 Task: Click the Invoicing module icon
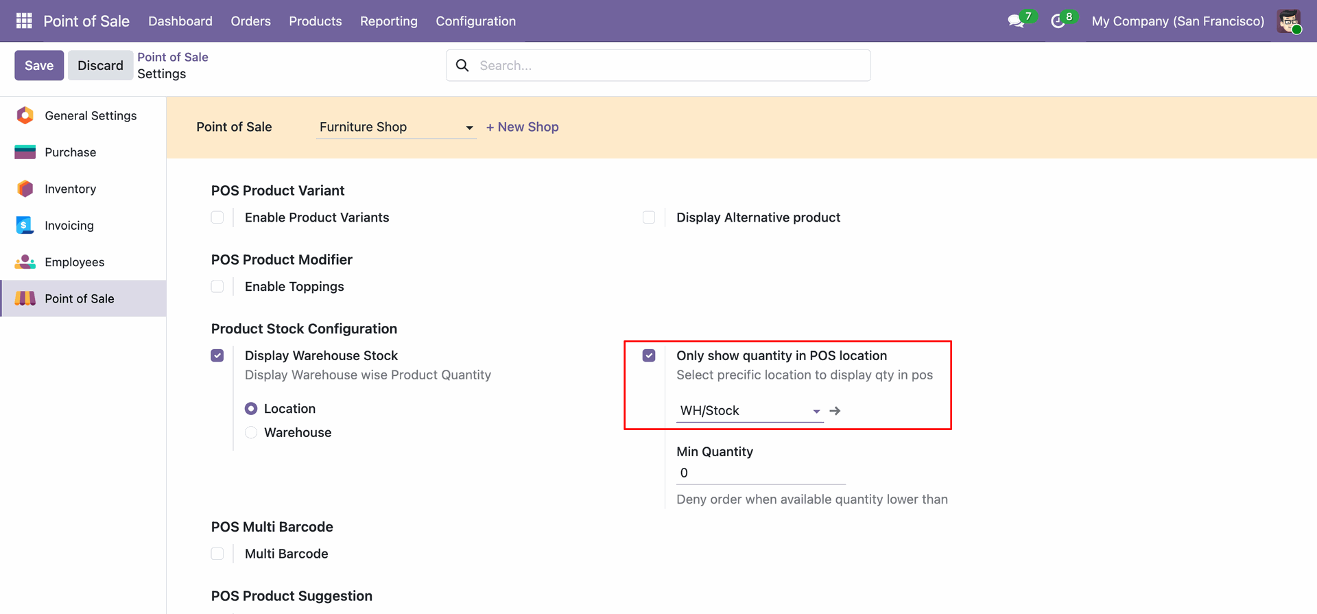25,225
